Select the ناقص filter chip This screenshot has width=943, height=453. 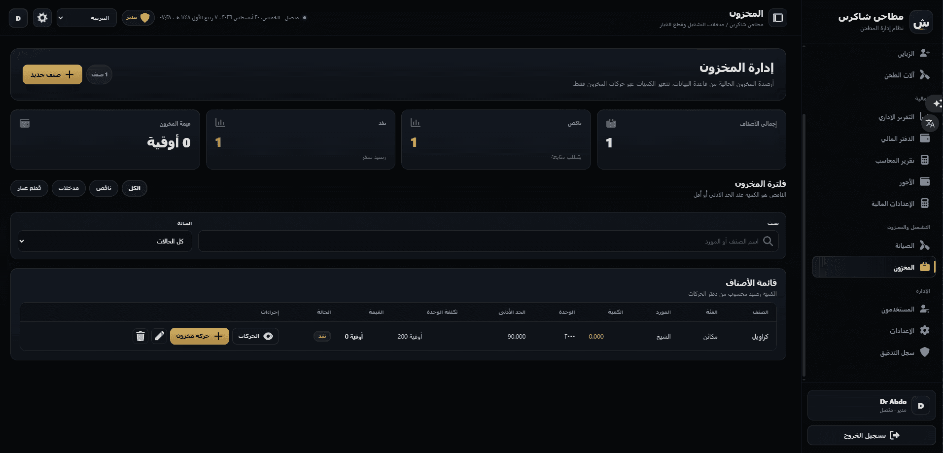[104, 188]
